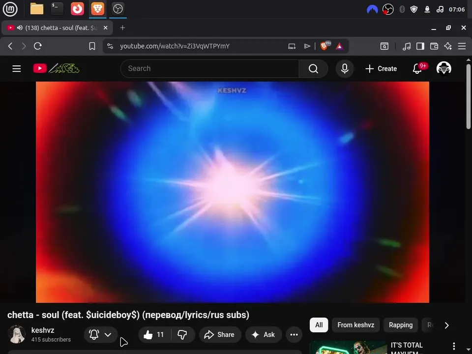Open the keshvz channel name link
The image size is (472, 354).
(43, 330)
